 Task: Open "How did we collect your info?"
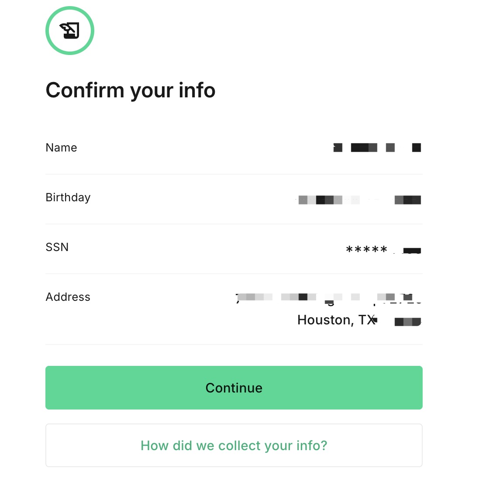234,445
